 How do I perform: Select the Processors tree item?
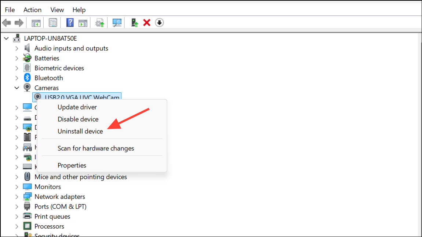tap(49, 226)
